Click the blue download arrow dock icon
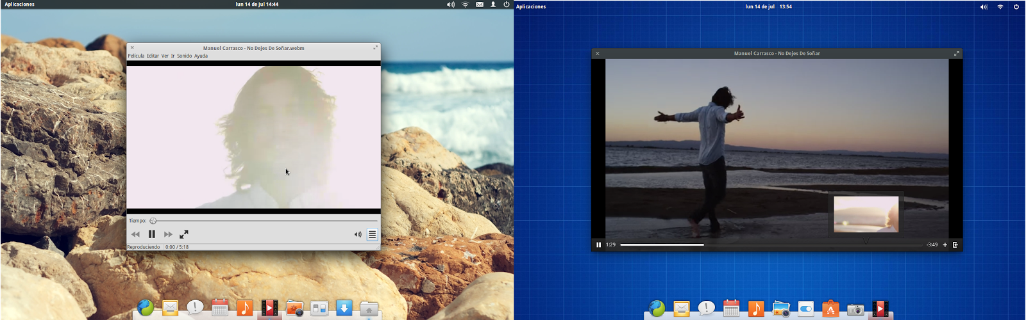This screenshot has height=320, width=1026. [344, 308]
